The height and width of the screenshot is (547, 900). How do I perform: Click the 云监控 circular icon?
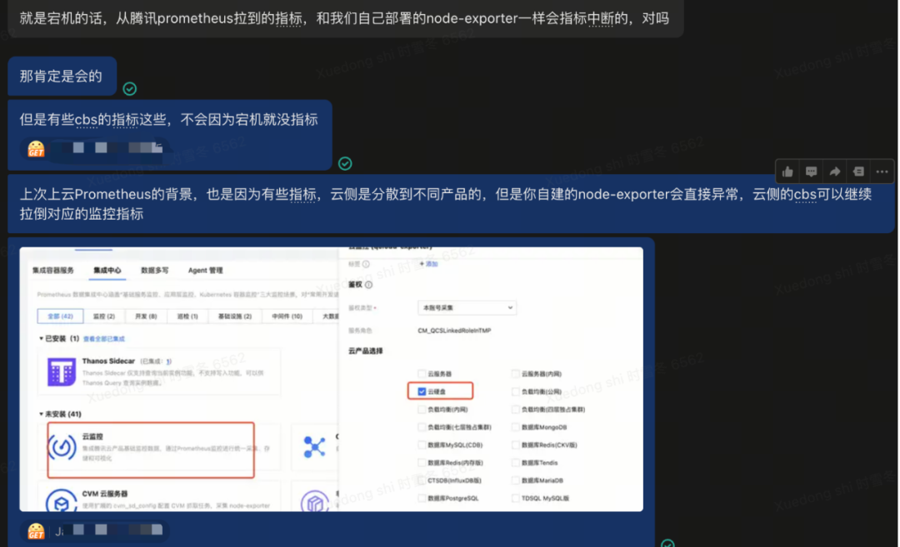pos(62,447)
